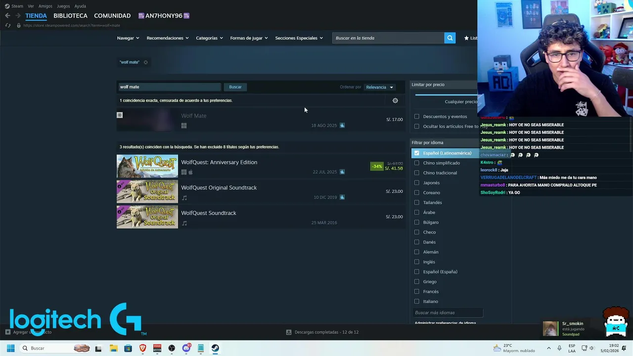Image resolution: width=633 pixels, height=356 pixels.
Task: Open Voicemeeter from the taskbar
Action: (x=157, y=348)
